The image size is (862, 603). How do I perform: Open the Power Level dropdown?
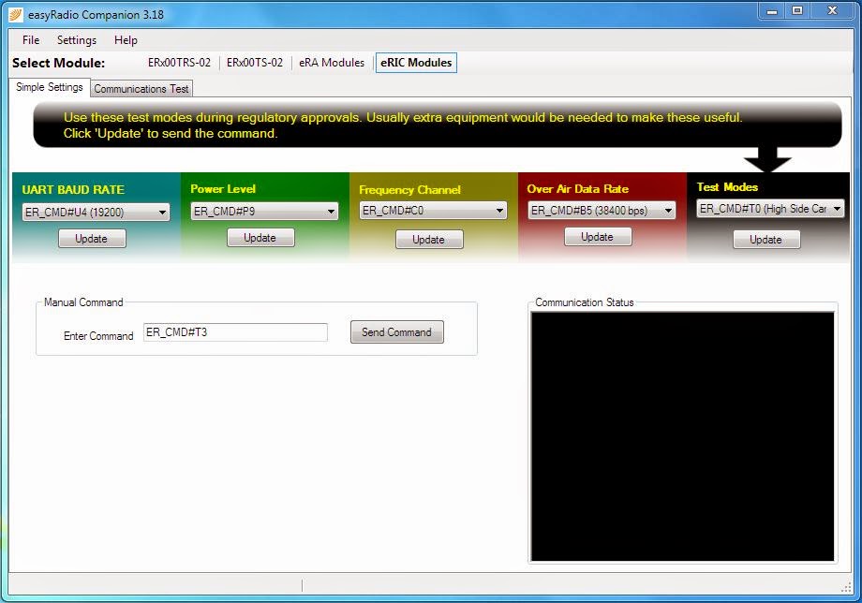coord(264,211)
